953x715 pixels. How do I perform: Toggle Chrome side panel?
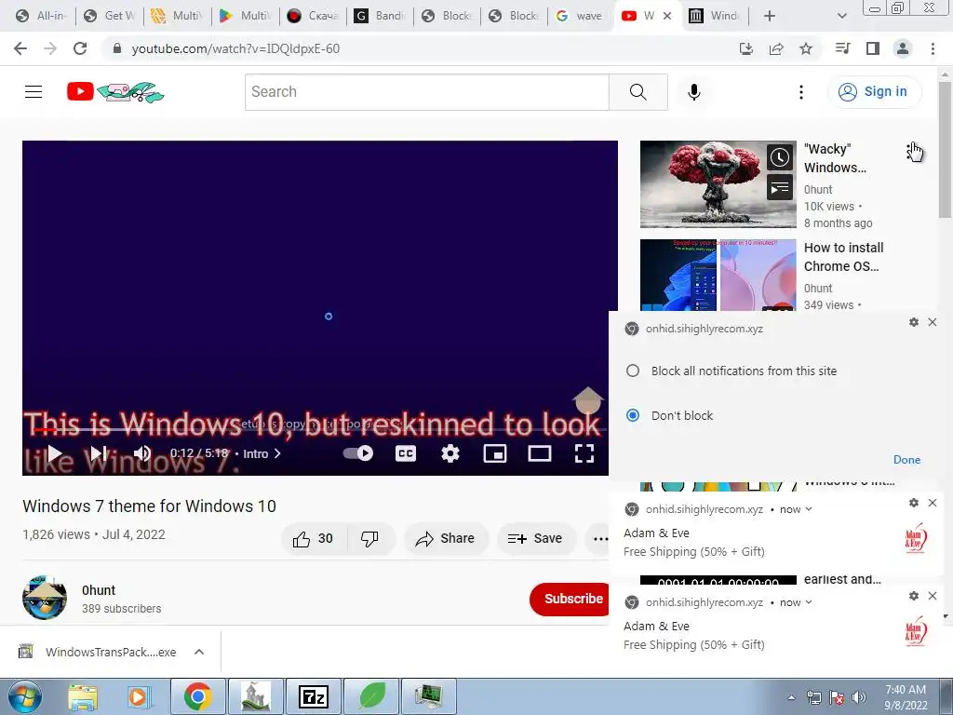click(873, 48)
